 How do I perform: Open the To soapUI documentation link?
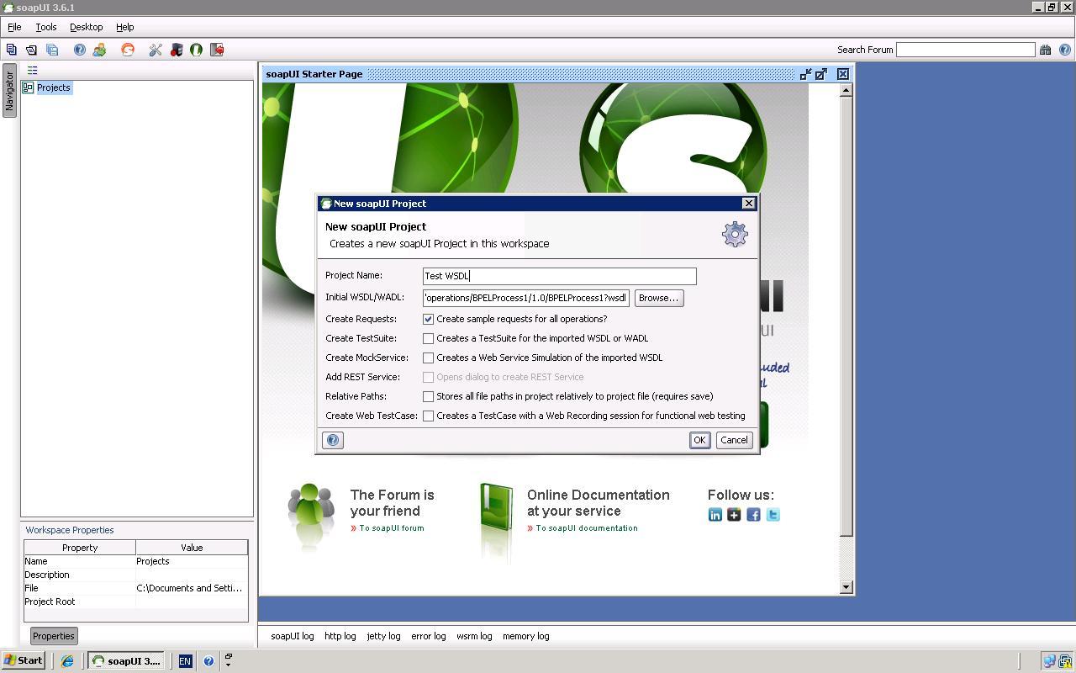pyautogui.click(x=587, y=528)
